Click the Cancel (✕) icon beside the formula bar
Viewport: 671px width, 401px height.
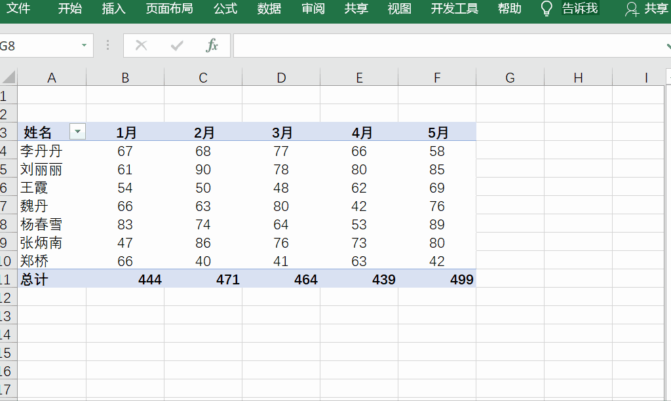click(141, 45)
